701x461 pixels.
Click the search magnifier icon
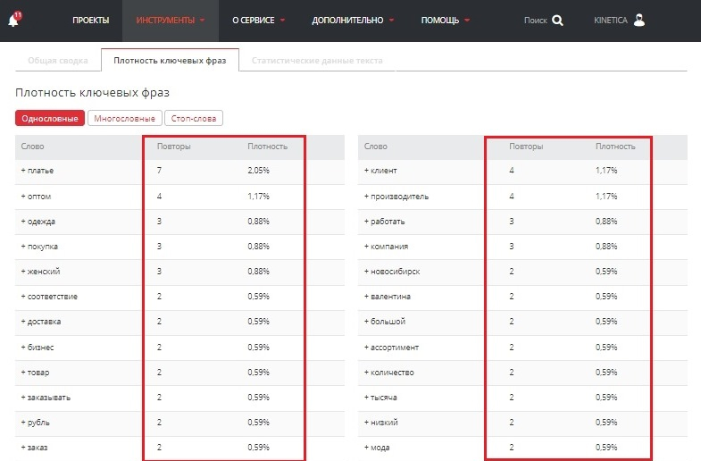point(558,21)
